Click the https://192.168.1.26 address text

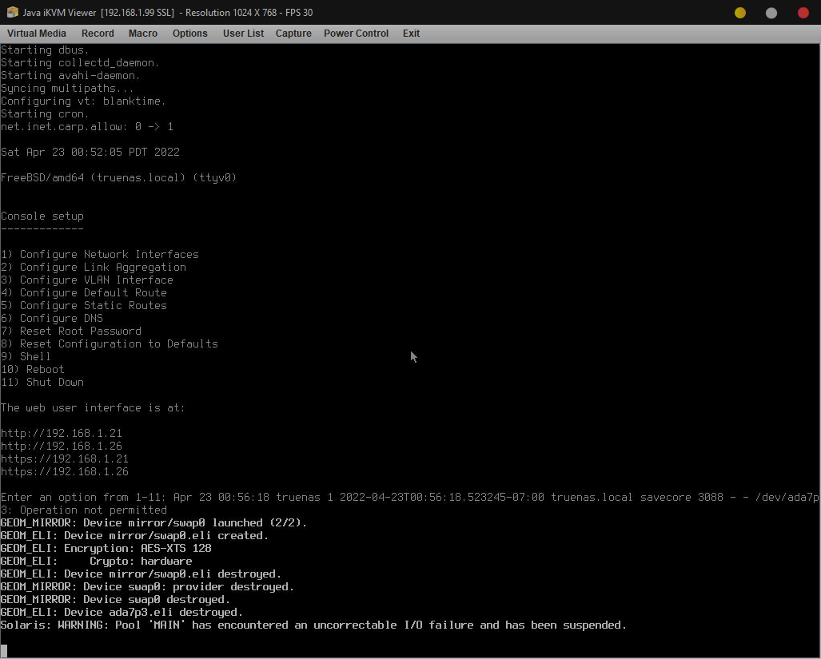(65, 472)
